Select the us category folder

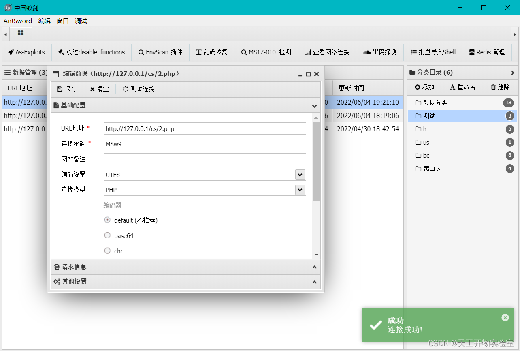point(462,143)
